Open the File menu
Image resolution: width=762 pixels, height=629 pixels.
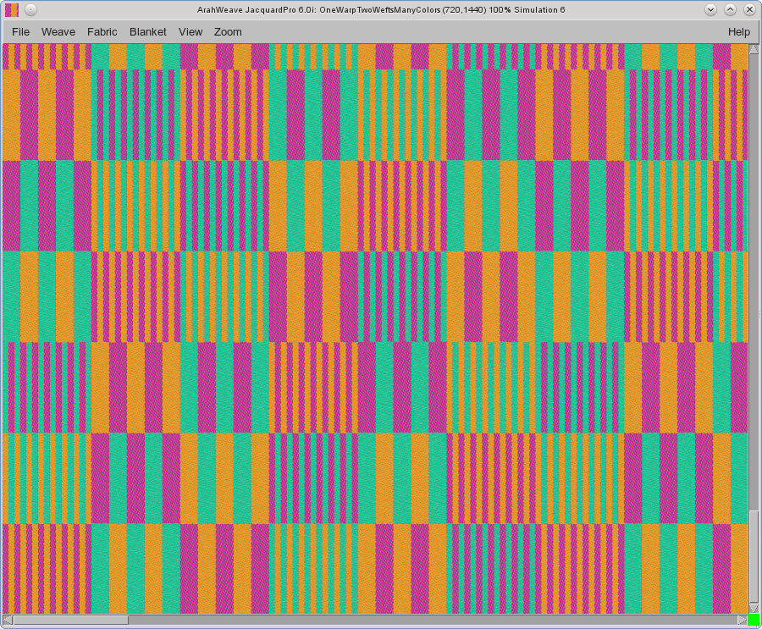20,31
